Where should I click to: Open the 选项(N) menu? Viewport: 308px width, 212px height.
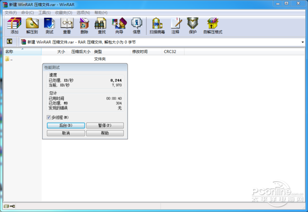[83, 12]
